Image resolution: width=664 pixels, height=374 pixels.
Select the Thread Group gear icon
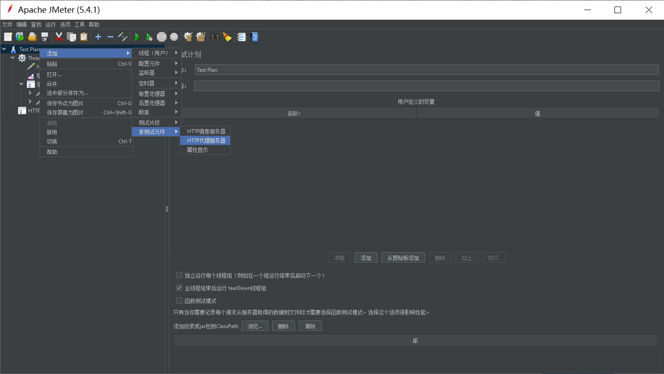click(x=22, y=58)
